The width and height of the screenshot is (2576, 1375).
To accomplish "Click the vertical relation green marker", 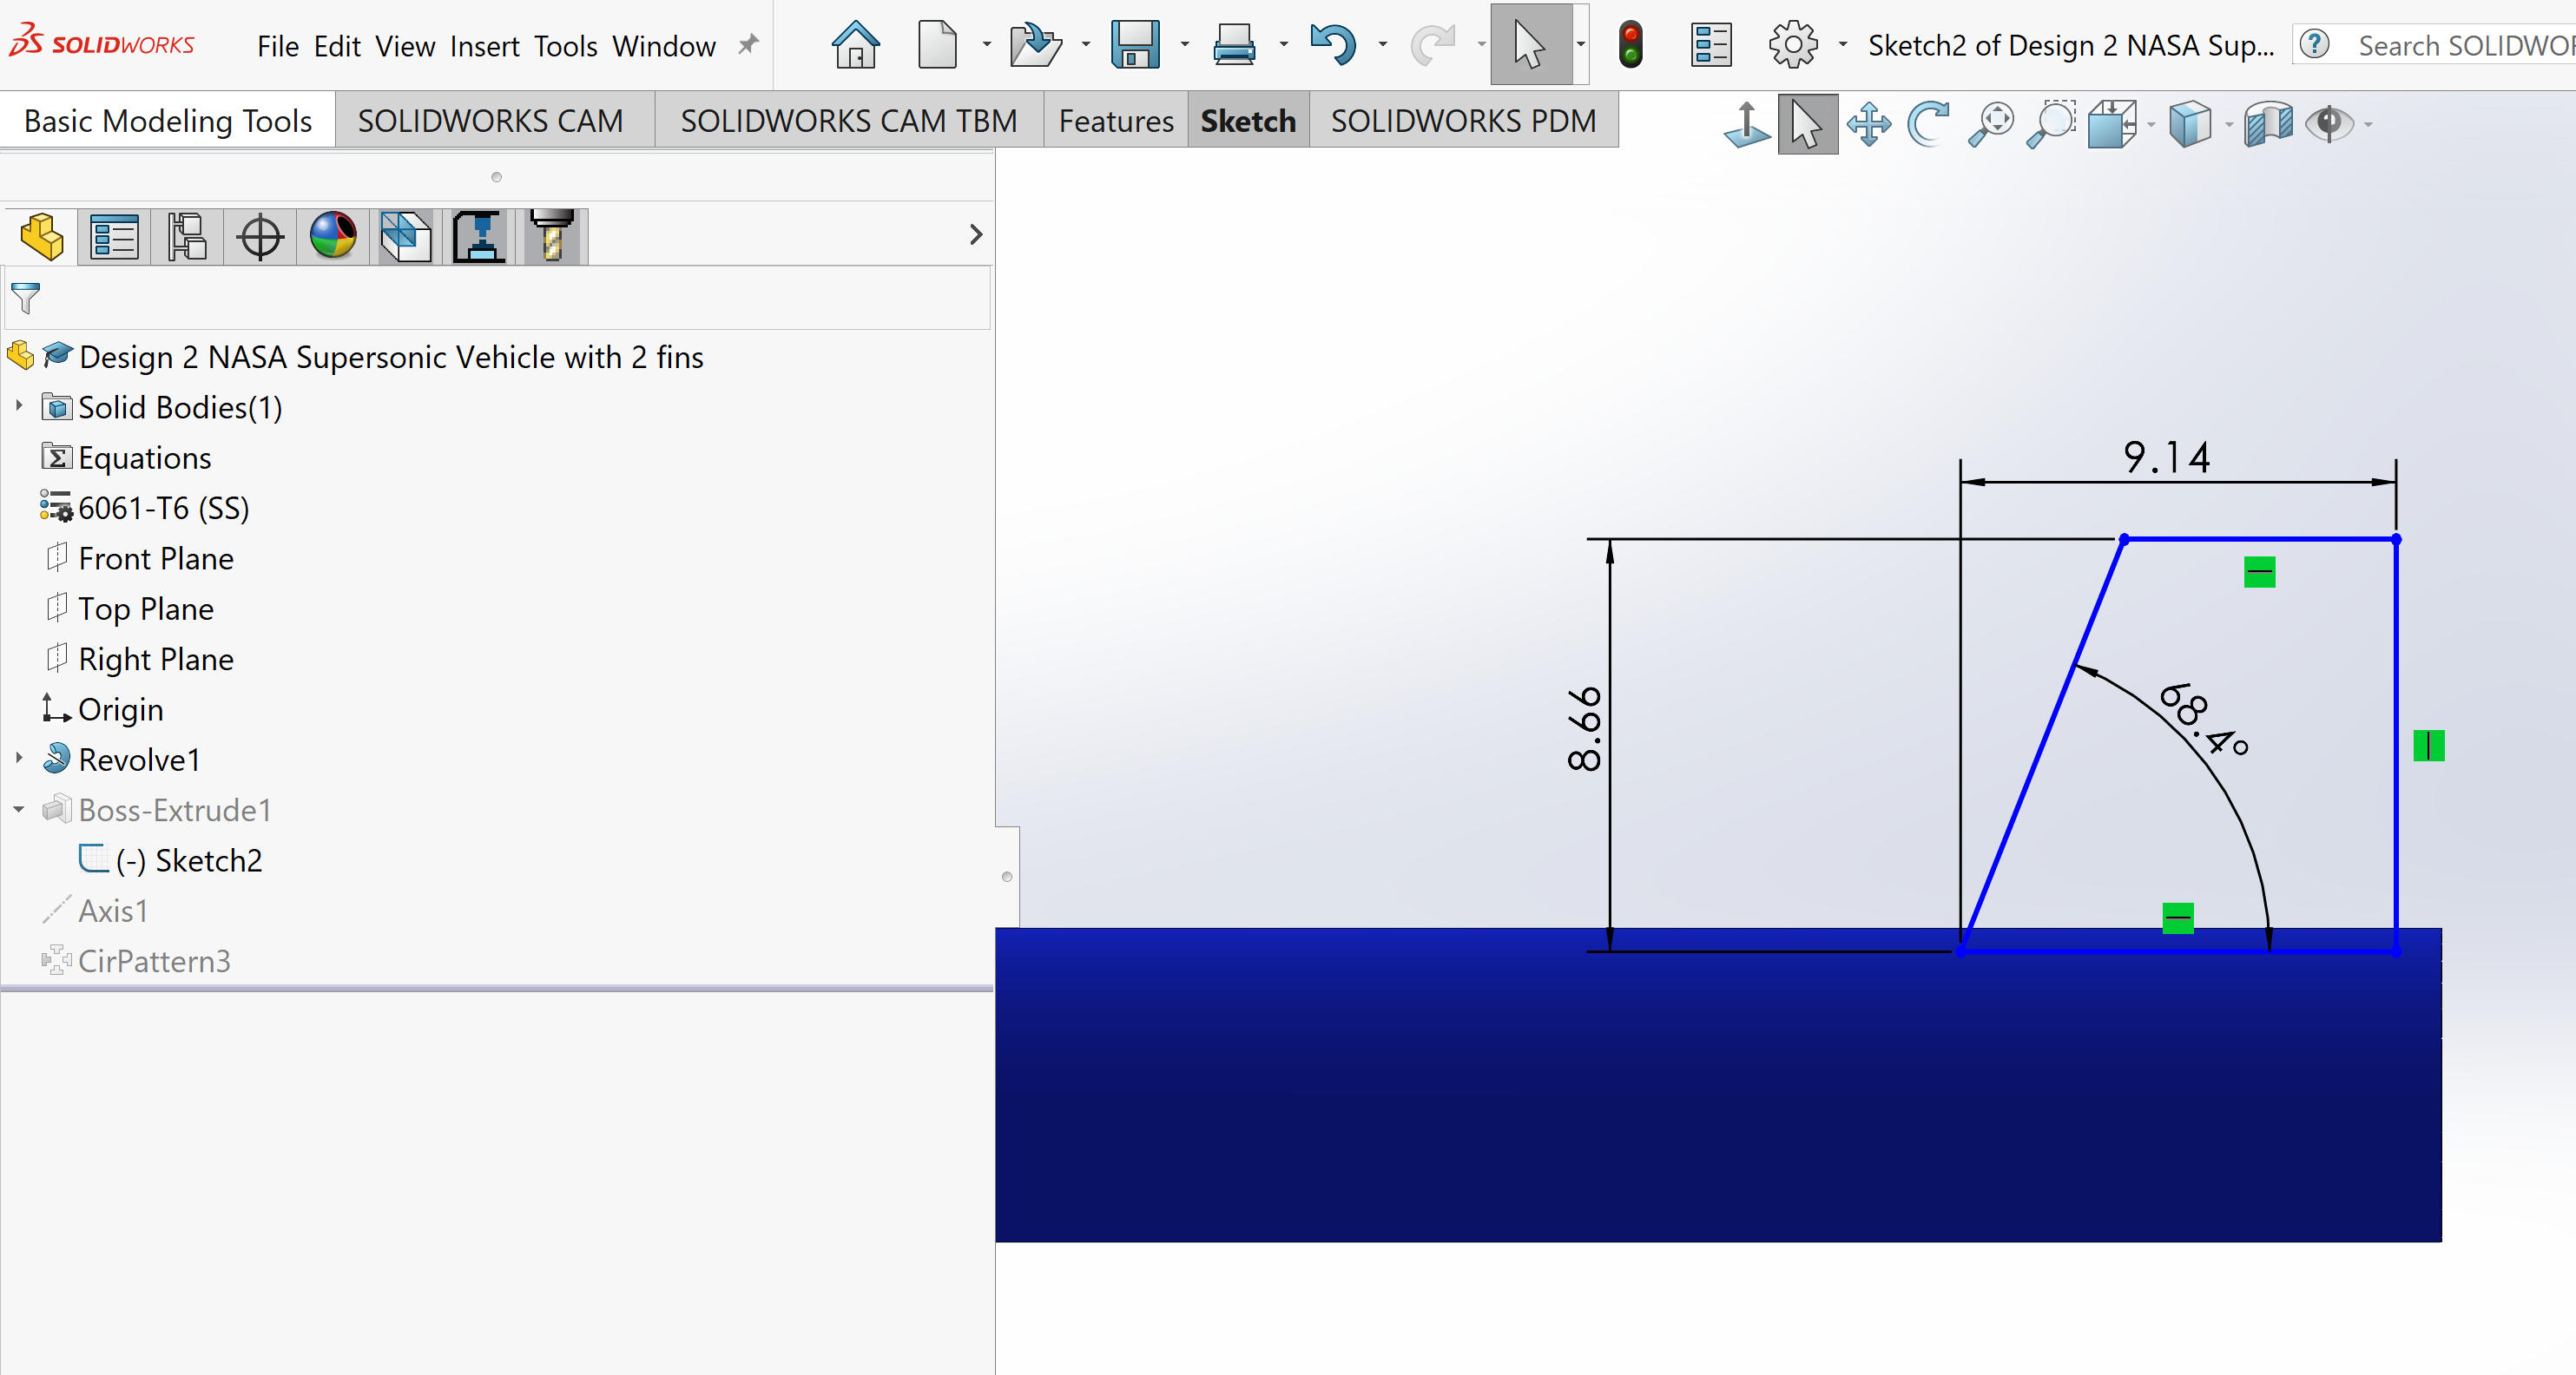I will (2429, 746).
